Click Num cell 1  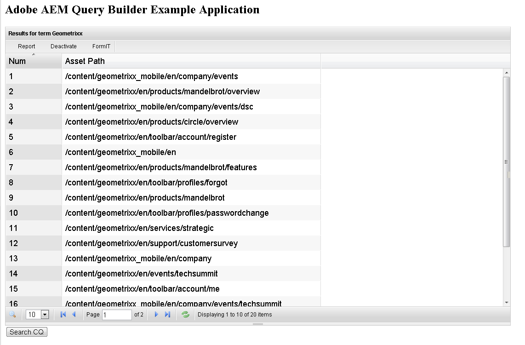pyautogui.click(x=34, y=76)
